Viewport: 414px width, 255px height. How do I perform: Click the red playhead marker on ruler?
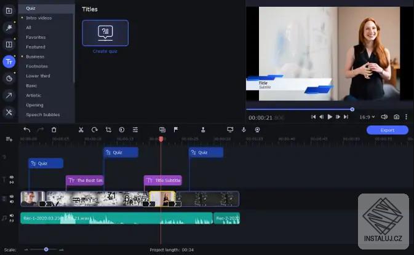[161, 139]
